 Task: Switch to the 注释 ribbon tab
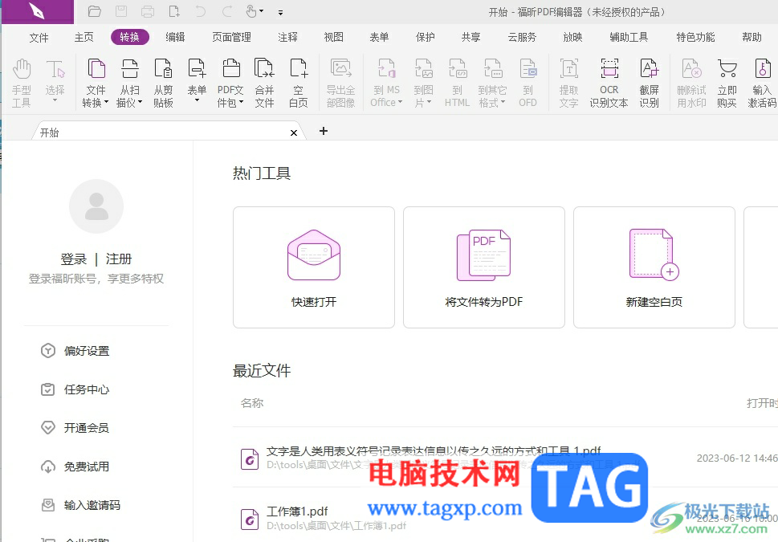pos(287,37)
